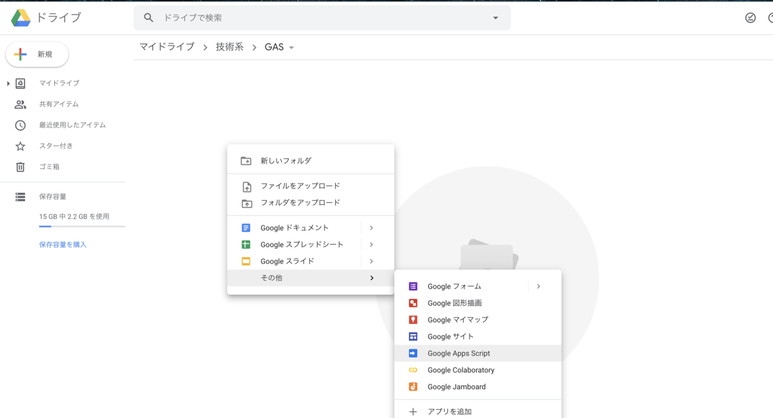
Task: Open the GAS folder dropdown arrow
Action: click(292, 48)
